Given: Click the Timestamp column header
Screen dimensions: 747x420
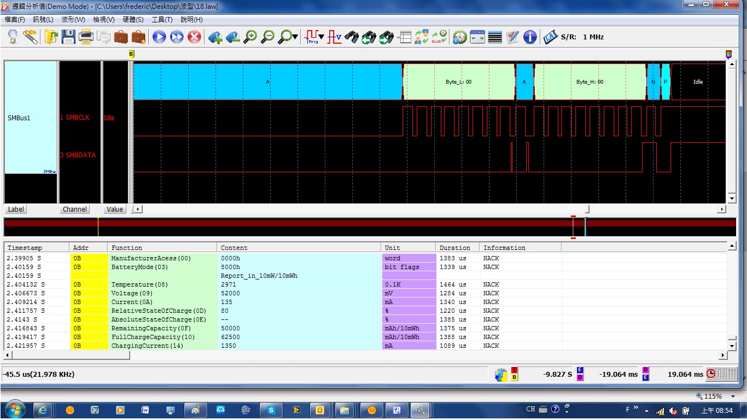Looking at the screenshot, I should point(37,248).
